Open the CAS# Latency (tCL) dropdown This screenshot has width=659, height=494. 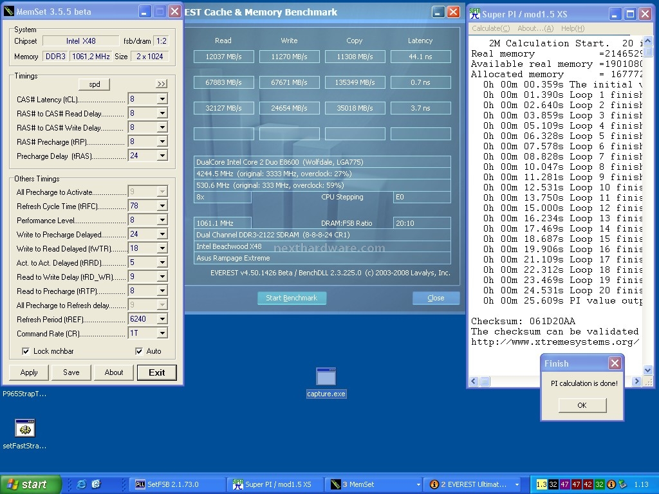tap(162, 99)
